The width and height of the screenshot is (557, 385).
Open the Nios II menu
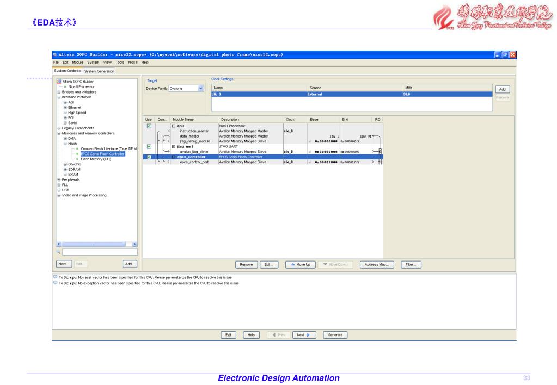[x=133, y=63]
